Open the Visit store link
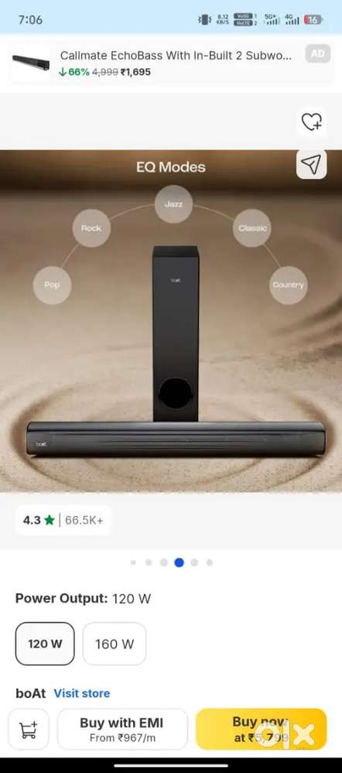Viewport: 342px width, 773px height. pos(82,693)
